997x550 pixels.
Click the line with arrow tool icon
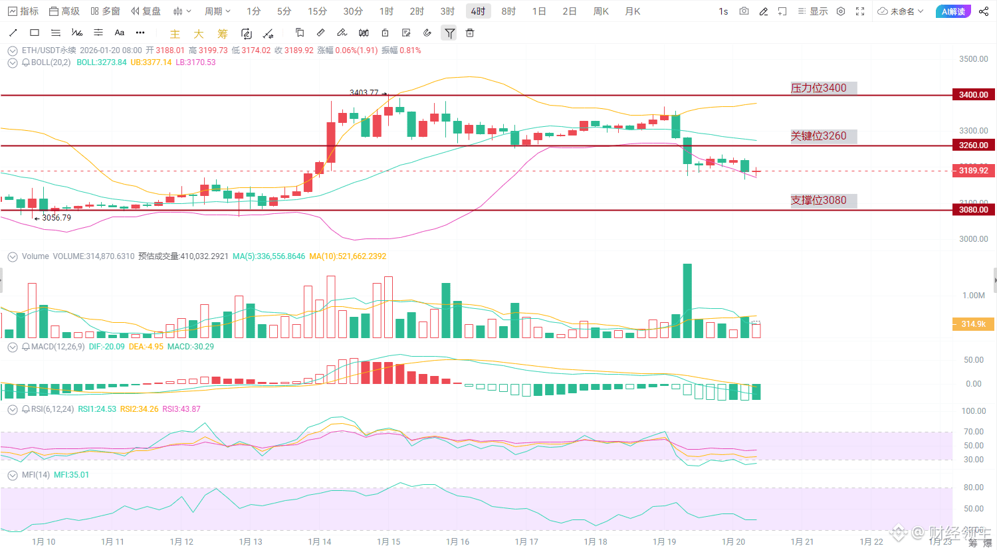tap(268, 33)
